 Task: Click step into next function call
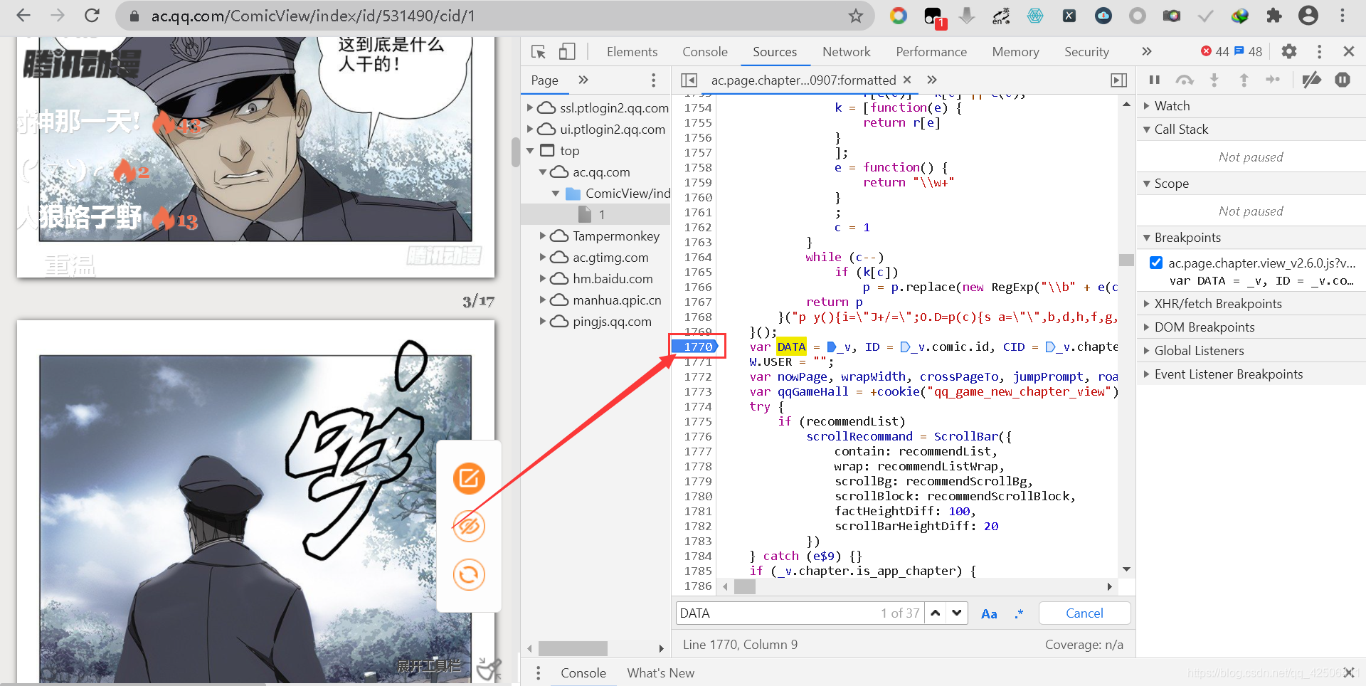[1214, 80]
